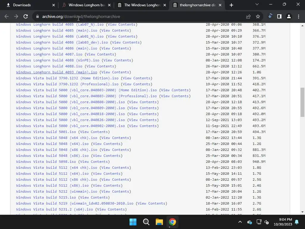305x229 pixels.
Task: Download Windows Vista build 5231.2 (x64).iso
Action: pyautogui.click(x=55, y=209)
